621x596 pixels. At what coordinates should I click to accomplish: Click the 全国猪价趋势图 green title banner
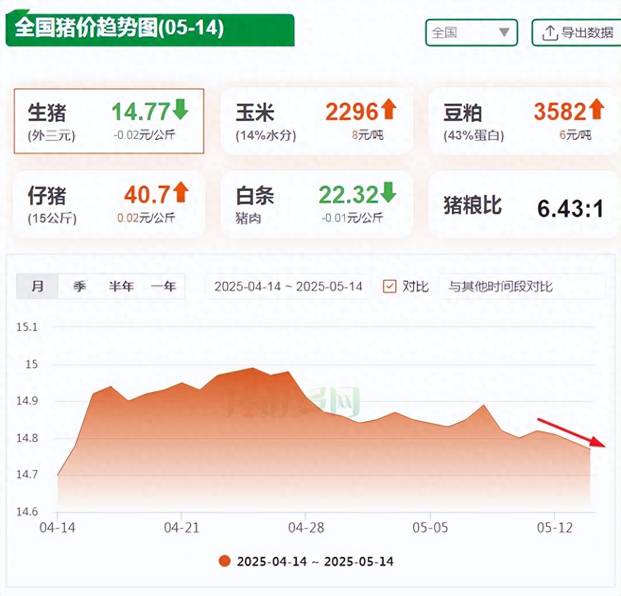coord(149,29)
